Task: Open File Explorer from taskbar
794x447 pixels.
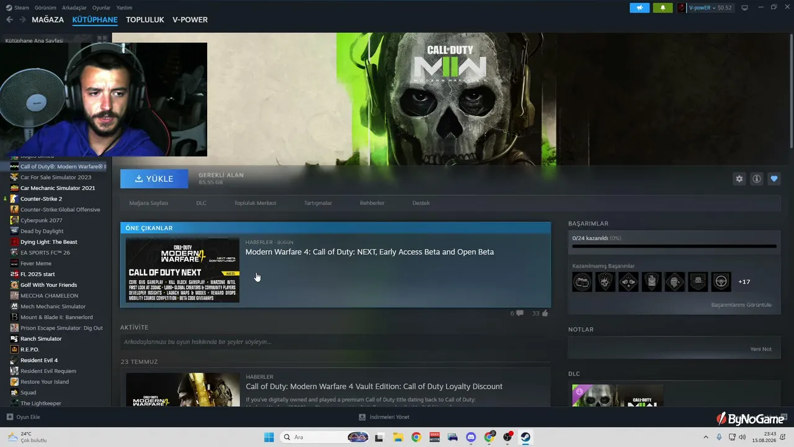Action: click(398, 437)
